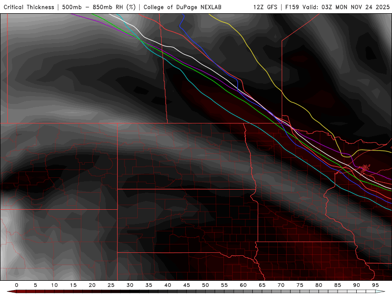Click the 'Valid: 03Z MON NOV 24 2025' text
Image resolution: width=392 pixels, height=294 pixels.
[x=346, y=7]
